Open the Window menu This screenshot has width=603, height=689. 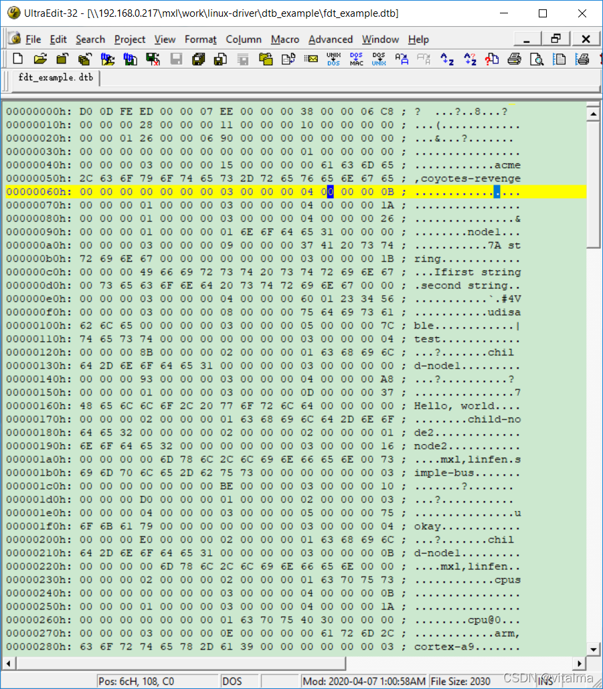point(380,39)
